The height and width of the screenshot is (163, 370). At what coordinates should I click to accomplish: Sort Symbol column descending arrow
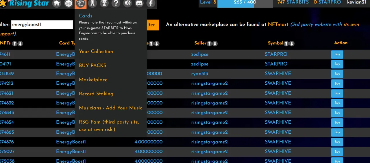click(x=292, y=43)
